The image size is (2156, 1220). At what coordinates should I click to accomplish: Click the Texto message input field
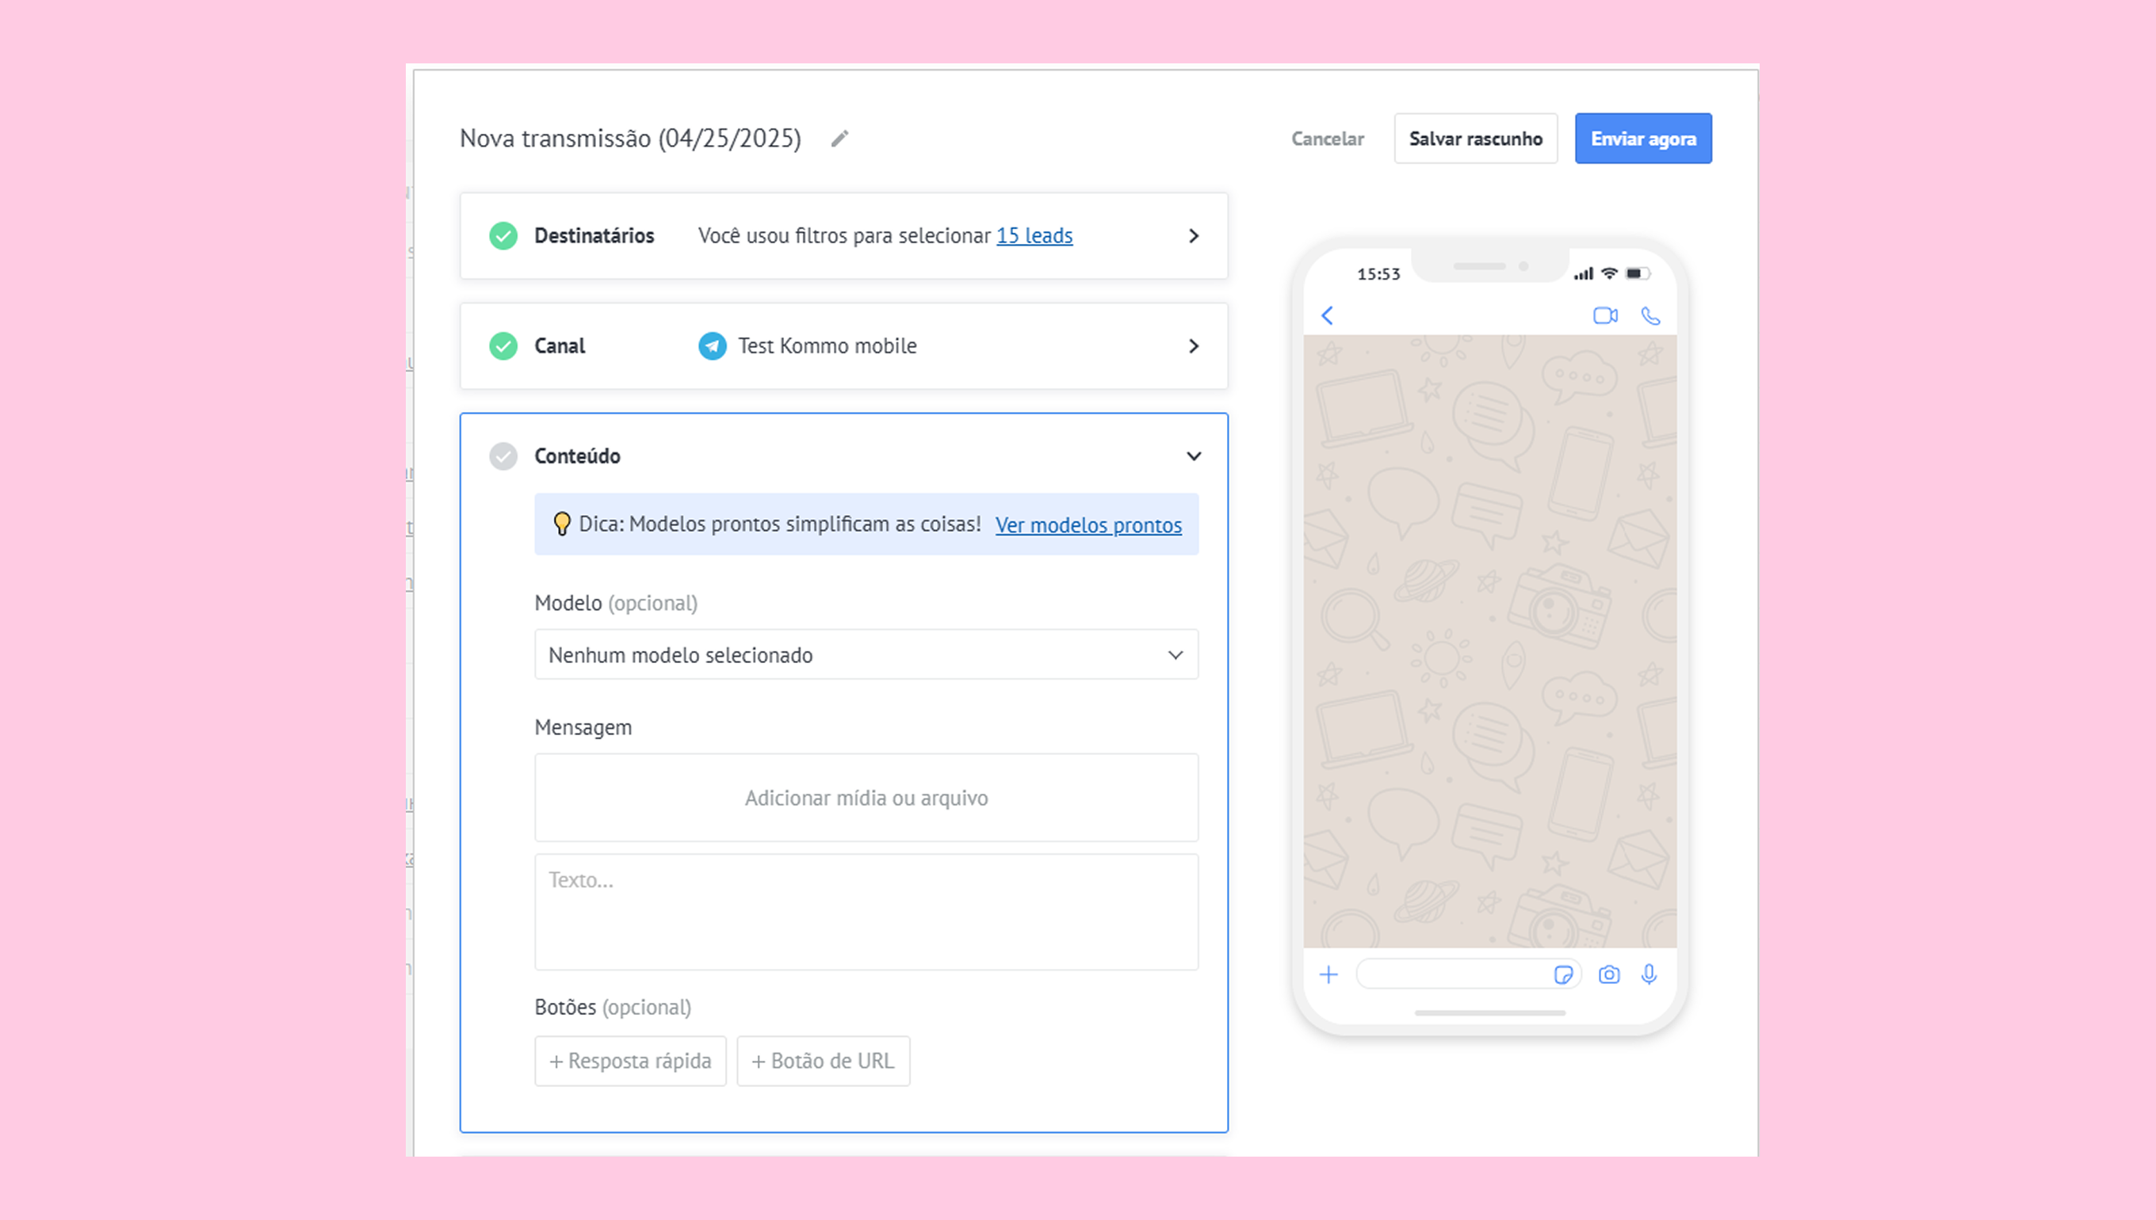click(866, 913)
